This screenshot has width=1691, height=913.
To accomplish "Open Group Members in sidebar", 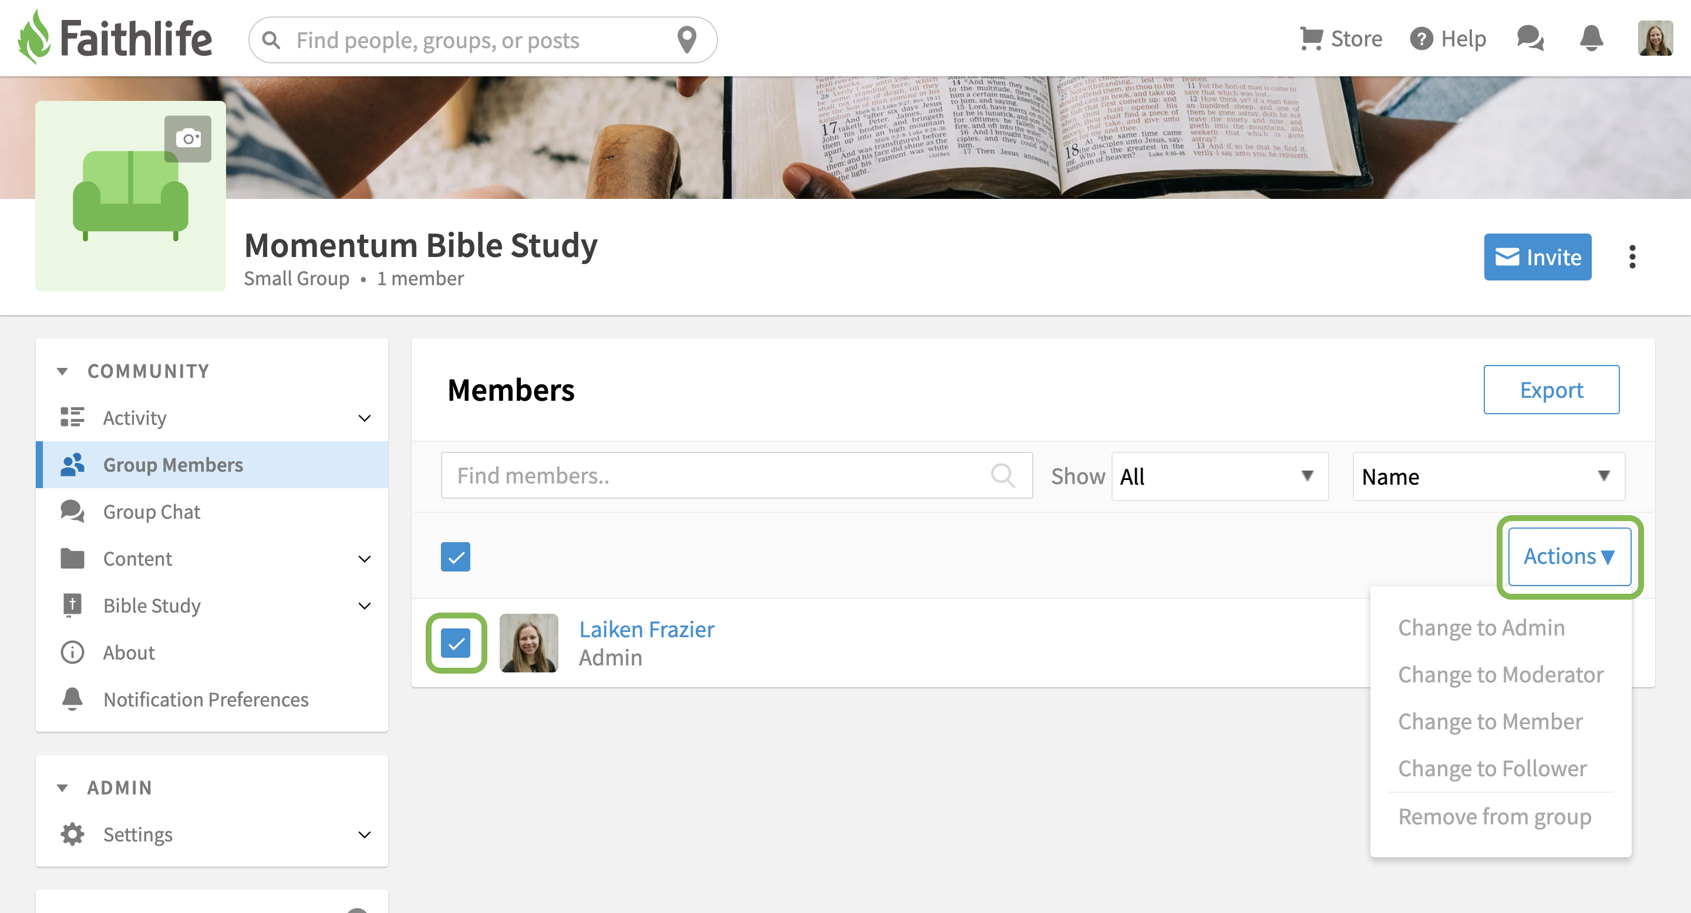I will pyautogui.click(x=212, y=464).
